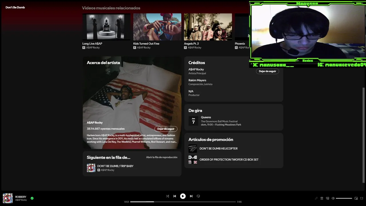The width and height of the screenshot is (366, 206).
Task: Open the Angels Pt. 2 video thumbnail
Action: (x=208, y=27)
